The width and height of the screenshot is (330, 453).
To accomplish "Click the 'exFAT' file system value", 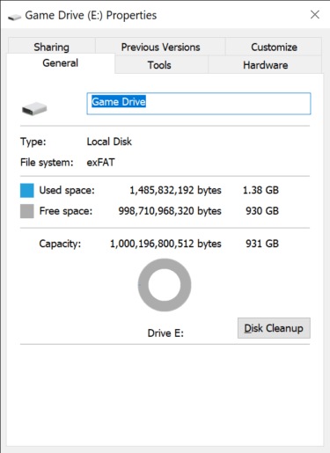I will (100, 162).
